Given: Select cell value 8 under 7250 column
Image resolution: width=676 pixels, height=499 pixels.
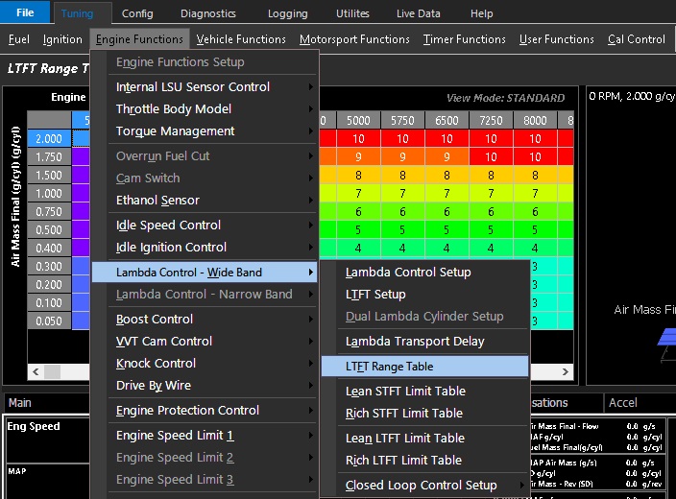Looking at the screenshot, I should pos(491,175).
